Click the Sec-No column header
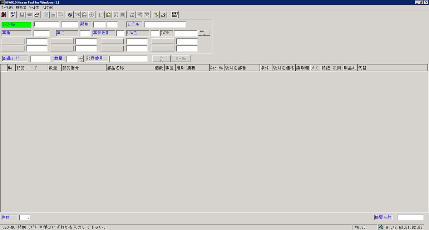The image size is (429, 230). tap(217, 68)
